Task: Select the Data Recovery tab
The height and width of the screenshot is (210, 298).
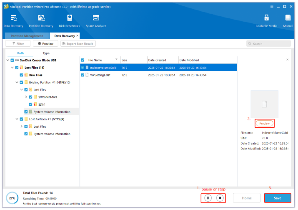Action: 65,36
